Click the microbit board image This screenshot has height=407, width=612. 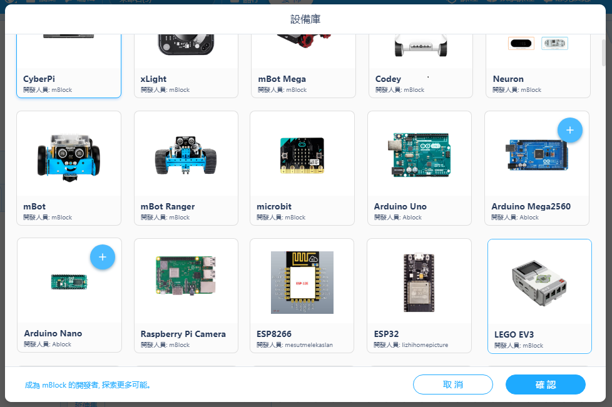(x=302, y=155)
